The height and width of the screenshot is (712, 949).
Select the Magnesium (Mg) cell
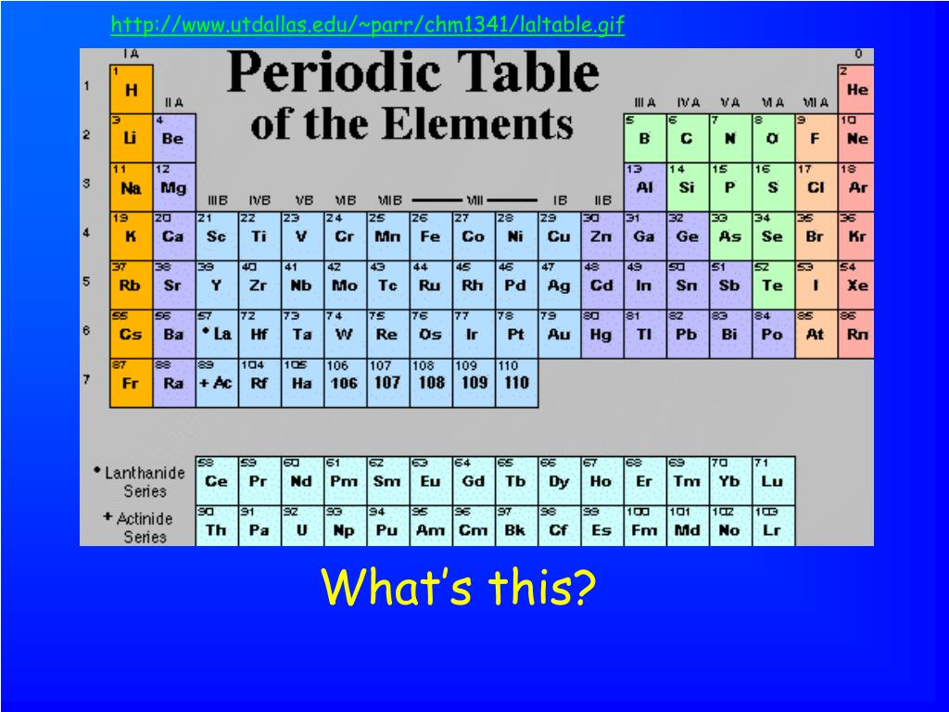point(174,187)
